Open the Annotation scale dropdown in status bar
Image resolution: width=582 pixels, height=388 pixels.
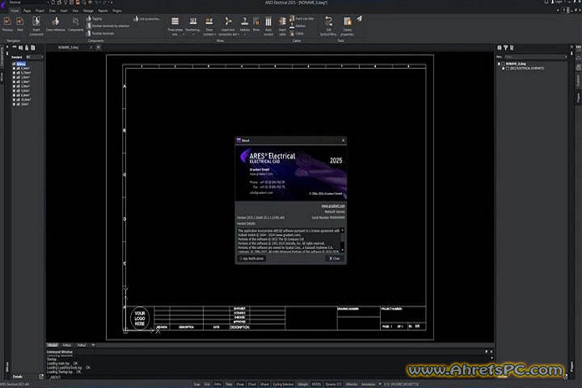pos(380,384)
